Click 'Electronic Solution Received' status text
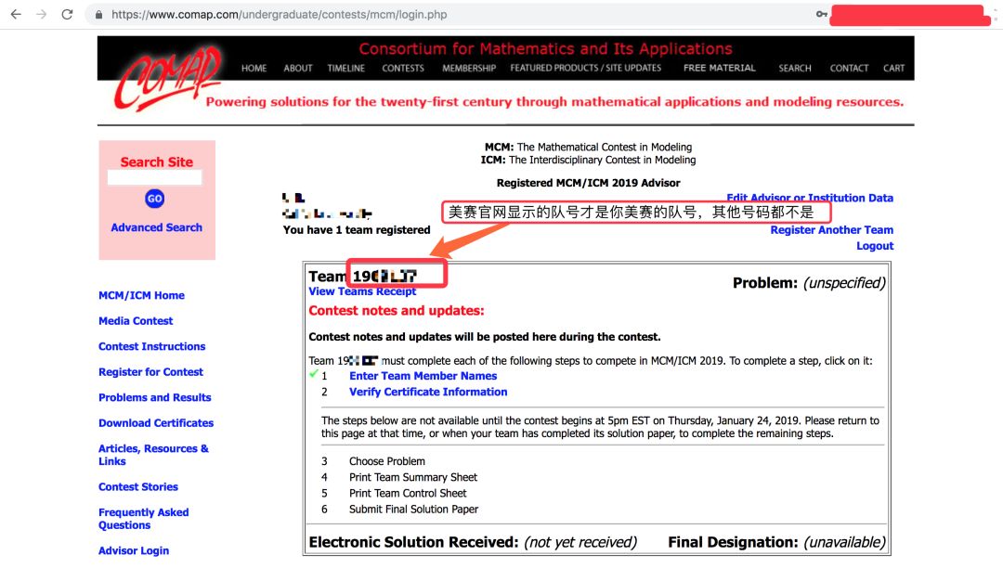 (x=473, y=542)
